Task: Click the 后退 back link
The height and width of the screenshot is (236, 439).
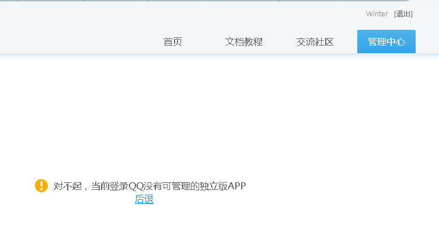Action: [x=144, y=199]
